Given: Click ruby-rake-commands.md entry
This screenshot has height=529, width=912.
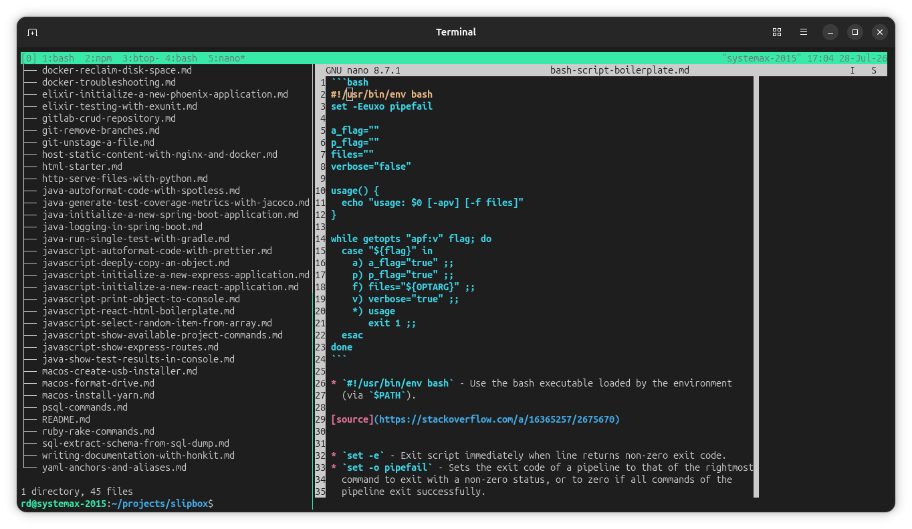Looking at the screenshot, I should (x=98, y=431).
